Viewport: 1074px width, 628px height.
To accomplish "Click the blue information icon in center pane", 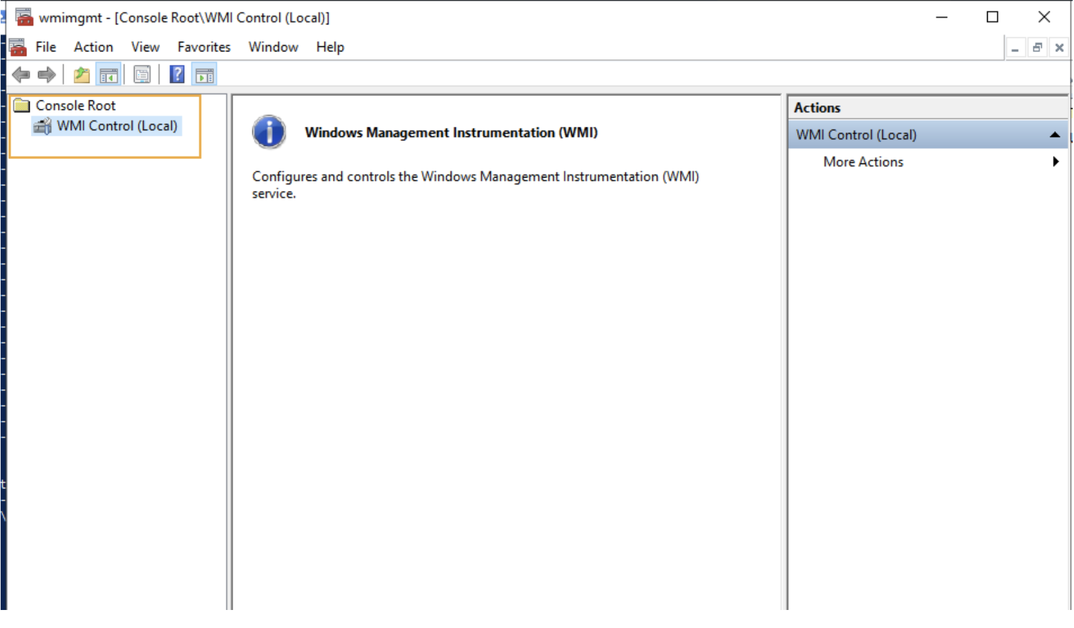I will click(x=269, y=133).
